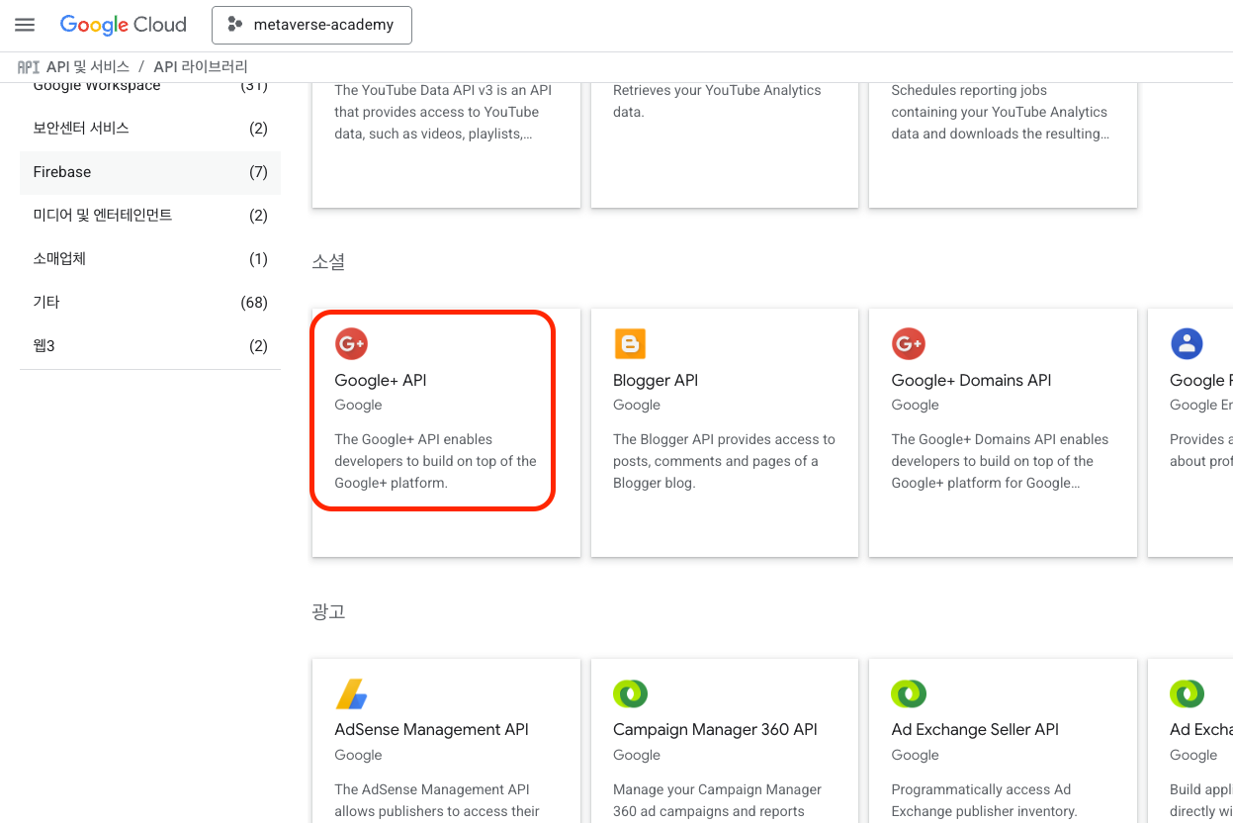
Task: Click the Google+ Domains API description text
Action: coord(1000,461)
